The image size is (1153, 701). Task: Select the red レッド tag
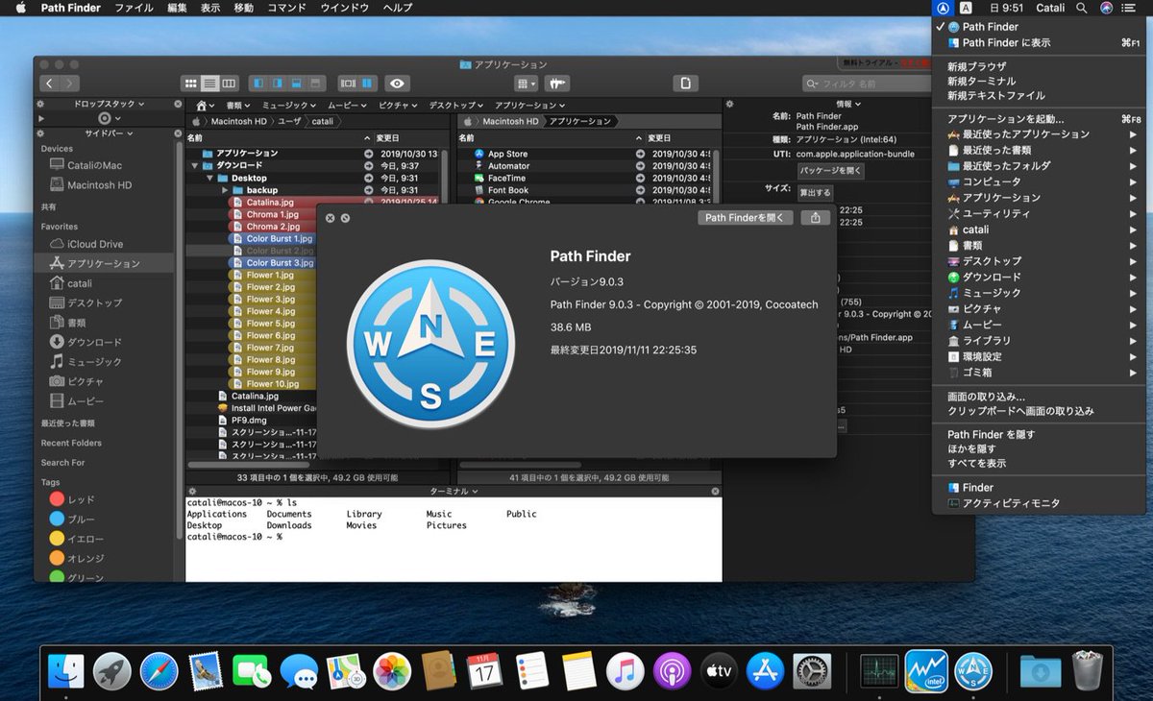click(x=72, y=500)
